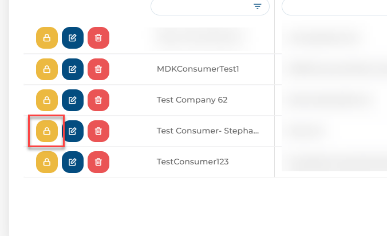Edit the MDKConsumerTest1 row

coord(73,69)
